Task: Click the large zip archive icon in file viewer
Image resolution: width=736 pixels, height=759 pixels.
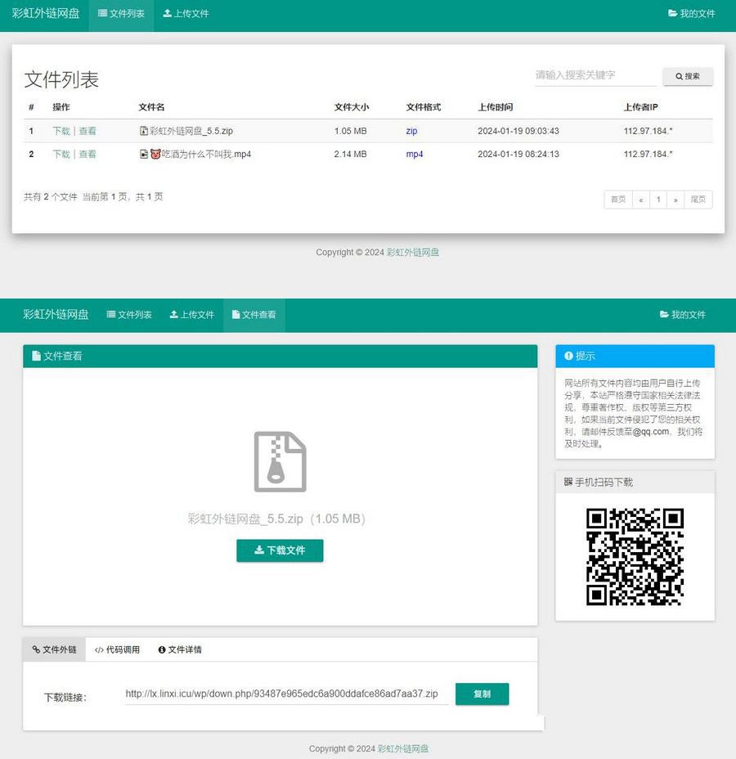Action: [280, 460]
